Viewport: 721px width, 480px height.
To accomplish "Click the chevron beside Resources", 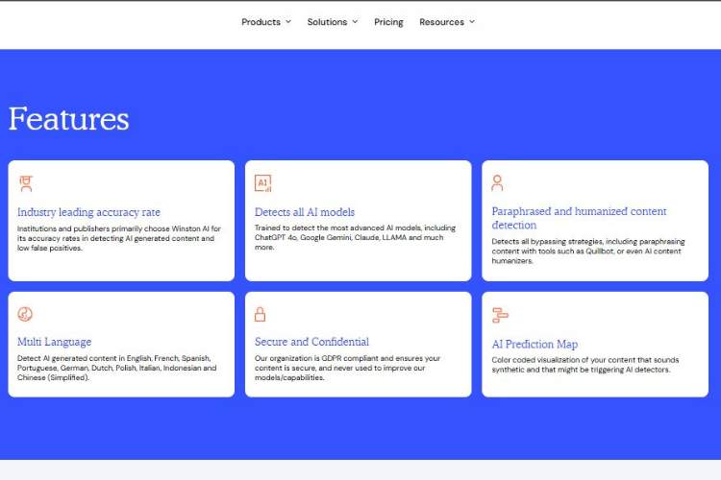I will [471, 22].
